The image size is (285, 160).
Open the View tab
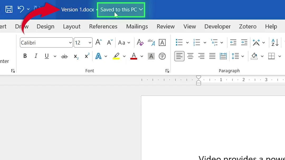189,27
